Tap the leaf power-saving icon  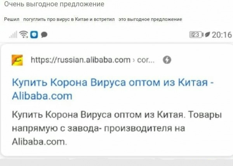pos(207,35)
